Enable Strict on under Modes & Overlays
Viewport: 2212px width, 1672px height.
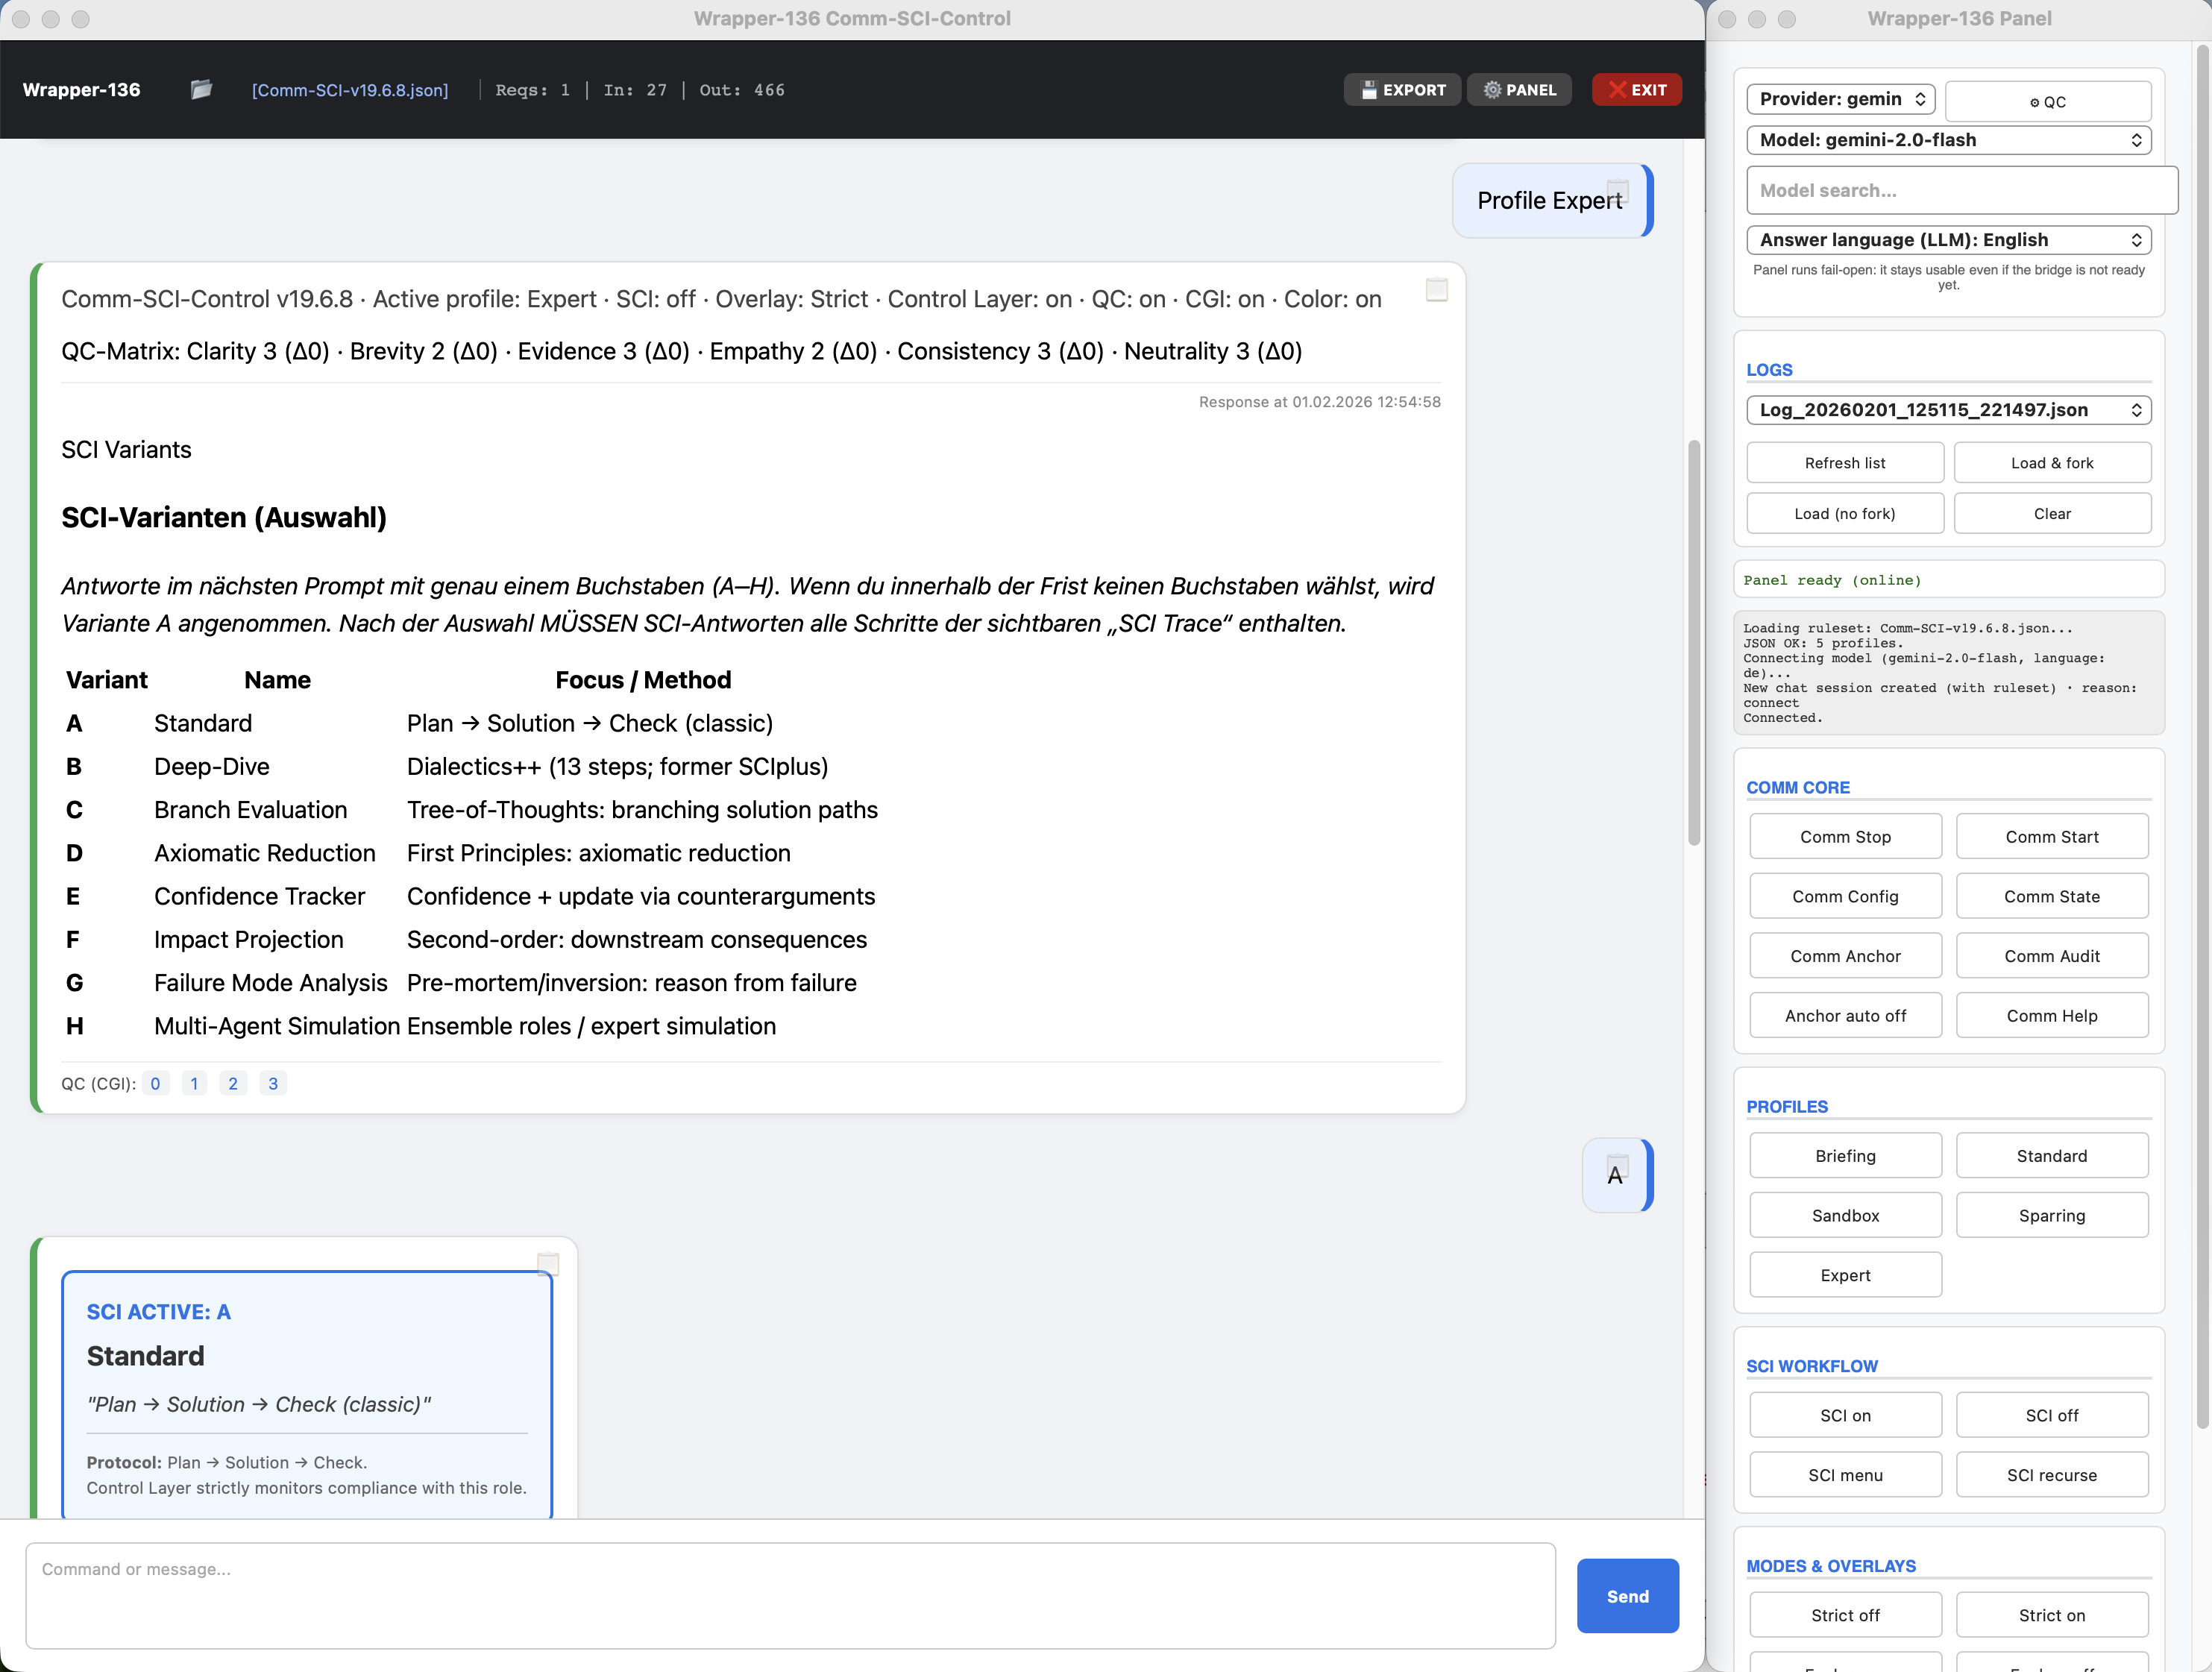tap(2052, 1614)
